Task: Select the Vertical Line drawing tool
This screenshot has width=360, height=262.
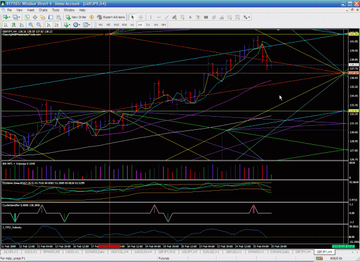Action: click(x=150, y=17)
